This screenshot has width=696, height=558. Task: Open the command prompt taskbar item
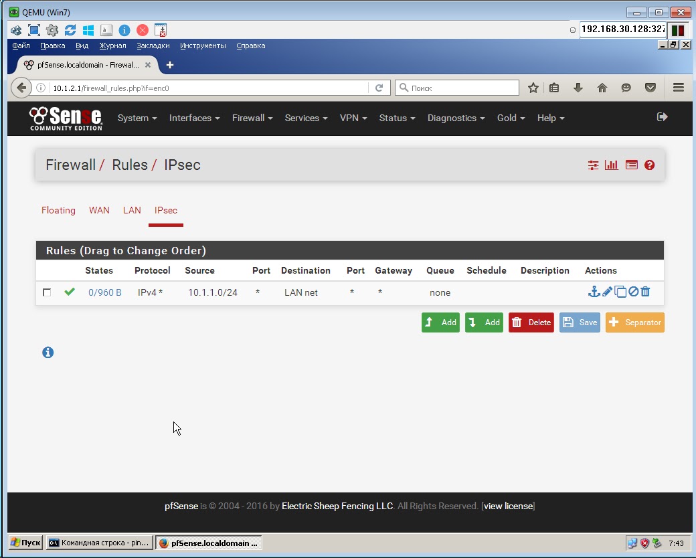(x=99, y=543)
